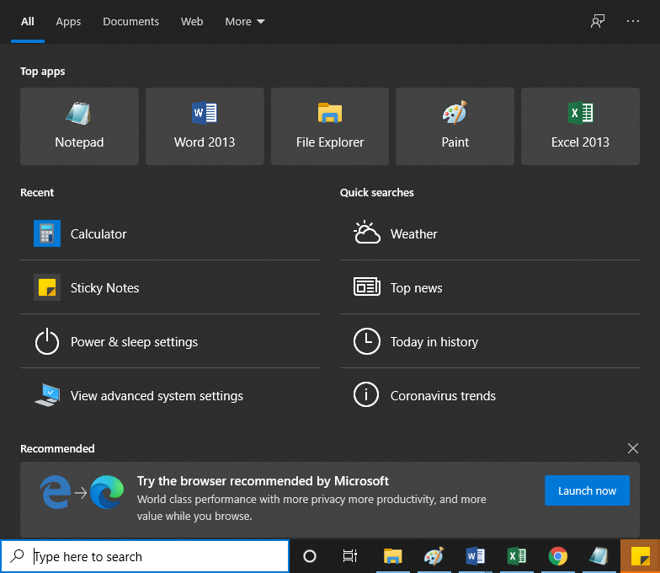
Task: Open Task View on taskbar
Action: tap(350, 556)
